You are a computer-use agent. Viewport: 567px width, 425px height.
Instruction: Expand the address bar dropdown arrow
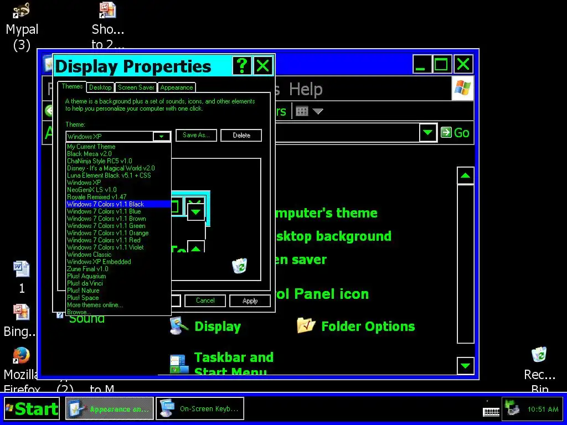click(428, 133)
